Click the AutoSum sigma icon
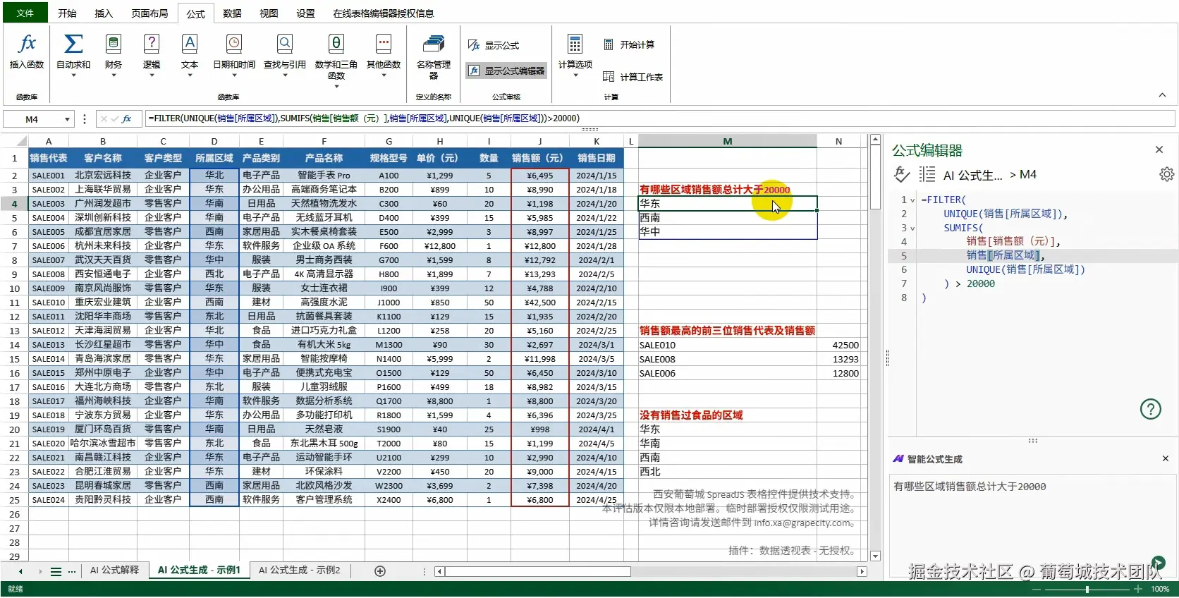Viewport: 1179px width, 598px height. click(73, 44)
